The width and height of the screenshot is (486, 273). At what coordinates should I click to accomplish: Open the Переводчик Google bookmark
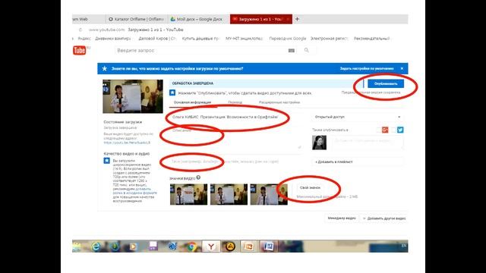point(287,39)
